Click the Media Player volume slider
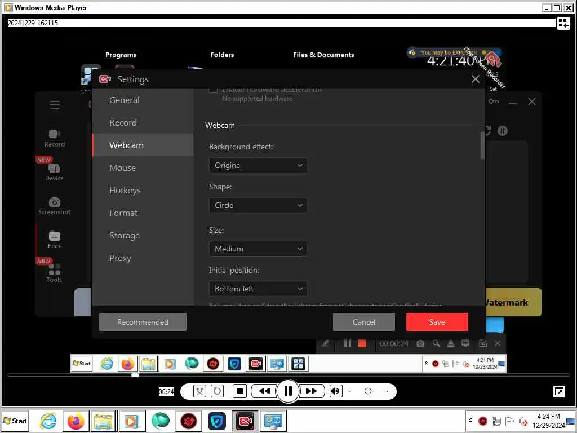Screen dimensions: 577x433 coord(368,391)
